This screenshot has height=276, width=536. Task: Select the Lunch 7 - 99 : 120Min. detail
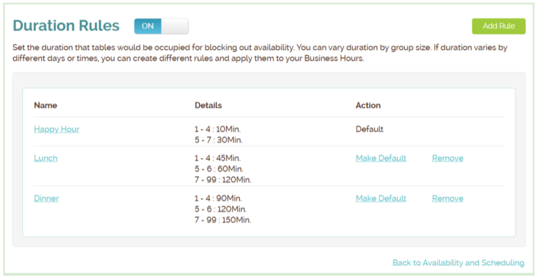223,180
